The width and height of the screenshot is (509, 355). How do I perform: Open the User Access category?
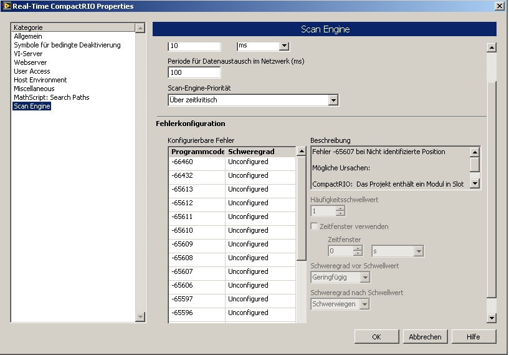point(32,71)
